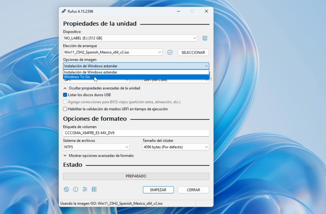This screenshot has width=326, height=214.
Task: Open the about information icon
Action: point(75,189)
